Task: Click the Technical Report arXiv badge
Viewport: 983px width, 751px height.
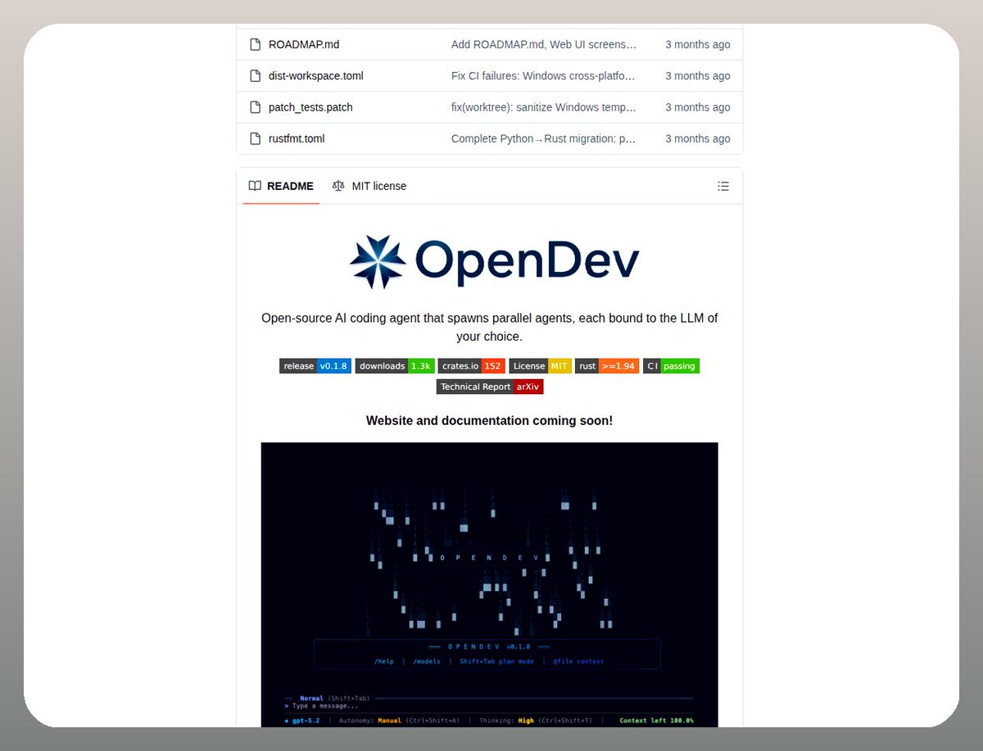Action: click(490, 387)
